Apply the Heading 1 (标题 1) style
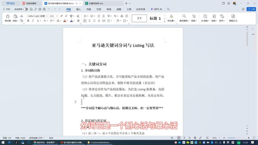 155,18
